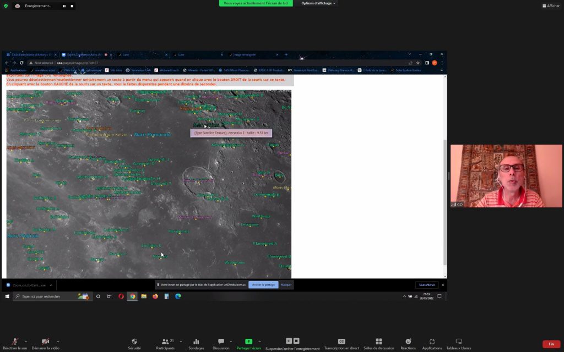Click the Mare Humorum label on the map
Viewport: 564px width, 352px height.
(x=153, y=135)
